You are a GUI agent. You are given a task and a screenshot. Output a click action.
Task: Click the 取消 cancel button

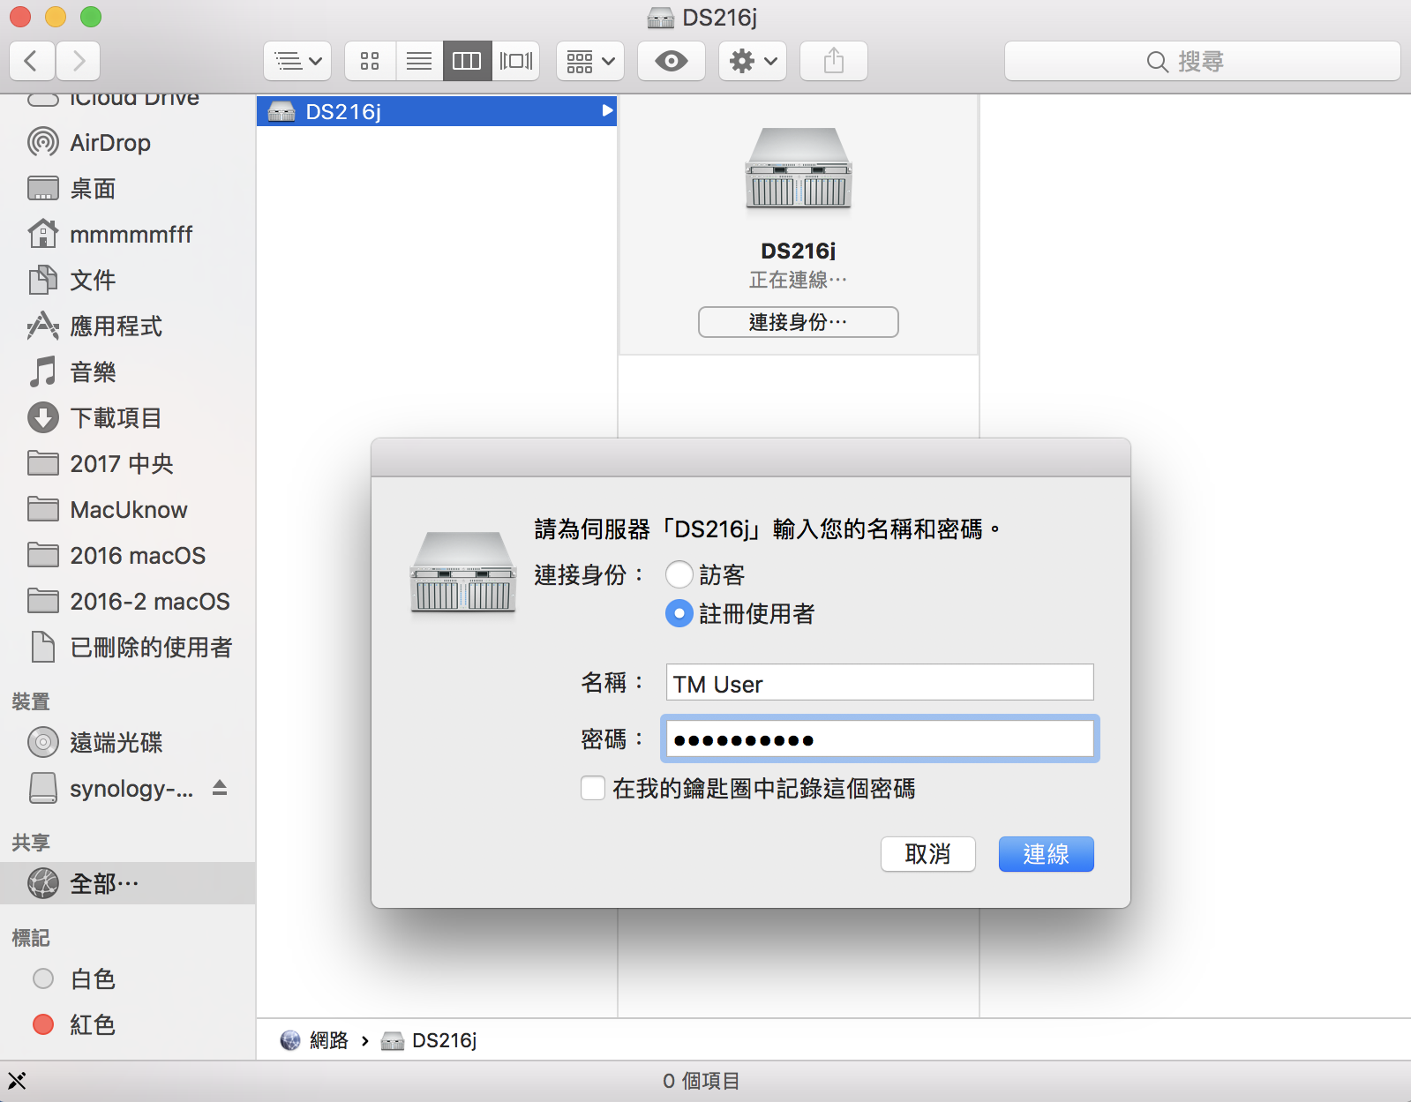point(927,853)
